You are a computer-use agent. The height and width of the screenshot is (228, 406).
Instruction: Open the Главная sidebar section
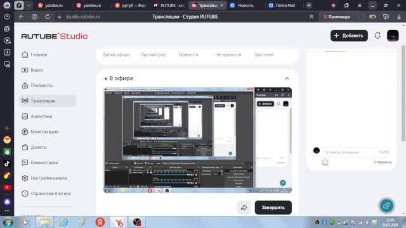click(x=39, y=54)
